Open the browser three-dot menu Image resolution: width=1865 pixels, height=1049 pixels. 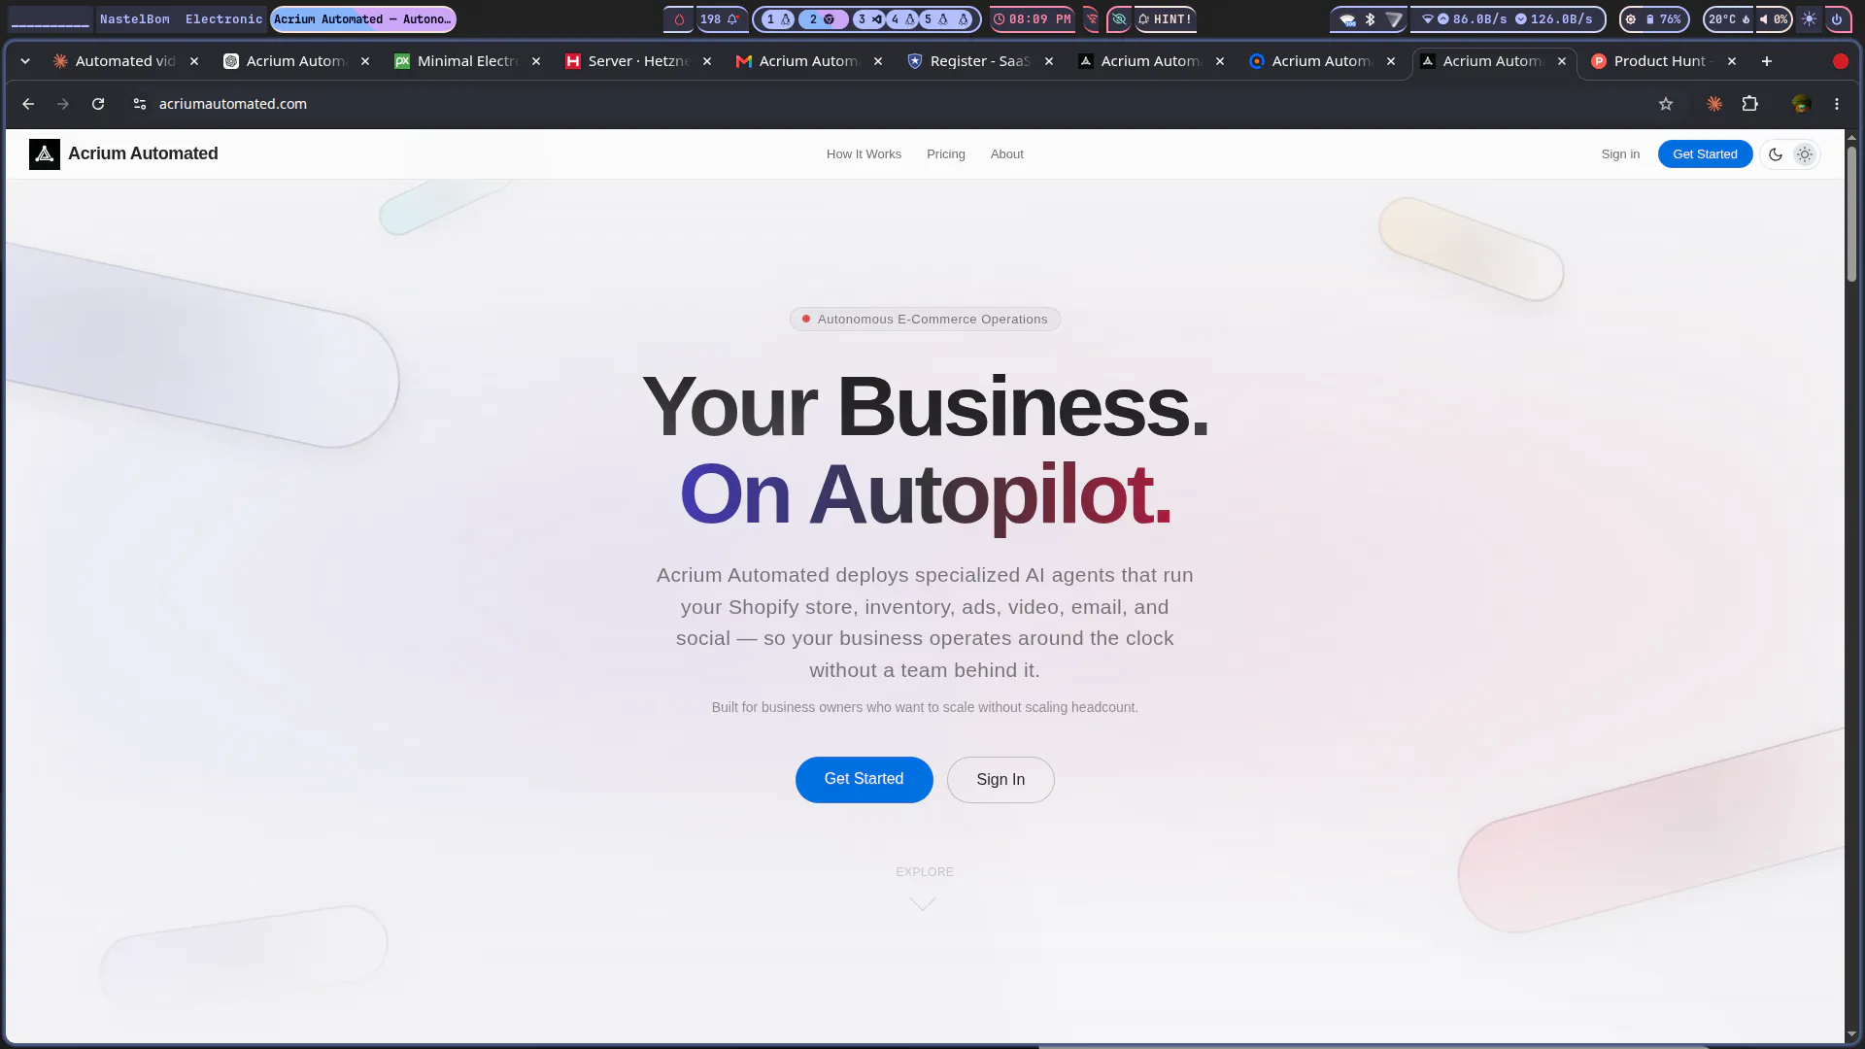pyautogui.click(x=1837, y=104)
